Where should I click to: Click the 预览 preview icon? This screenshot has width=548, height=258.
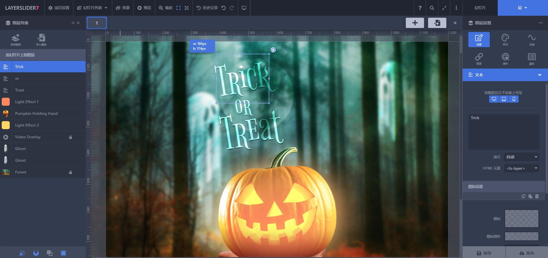pos(144,8)
